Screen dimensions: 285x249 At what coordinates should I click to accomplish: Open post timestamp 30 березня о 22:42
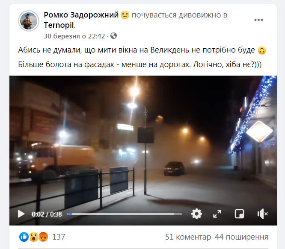point(74,36)
